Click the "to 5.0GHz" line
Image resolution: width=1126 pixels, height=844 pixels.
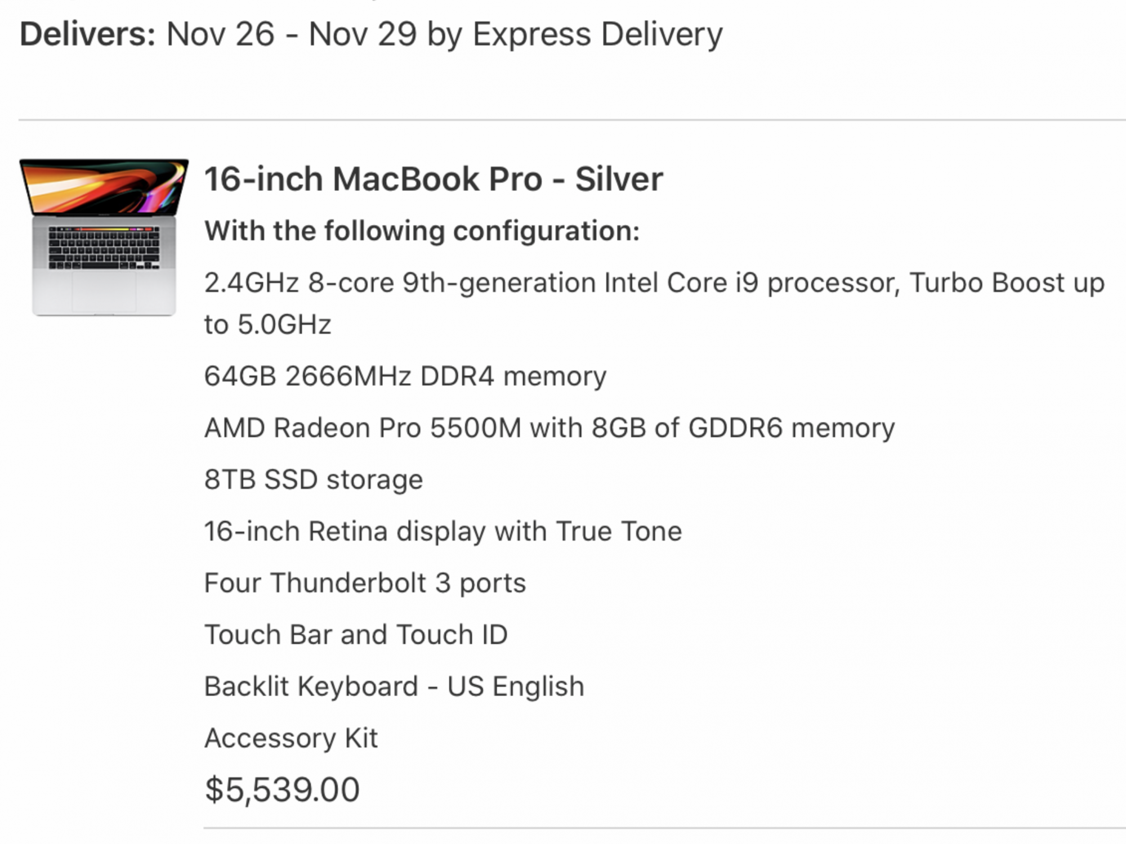(x=267, y=325)
